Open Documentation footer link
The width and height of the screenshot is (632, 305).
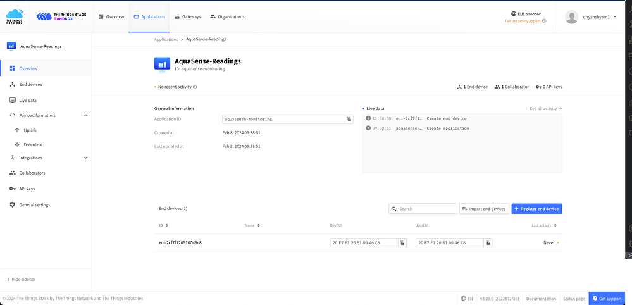[541, 299]
